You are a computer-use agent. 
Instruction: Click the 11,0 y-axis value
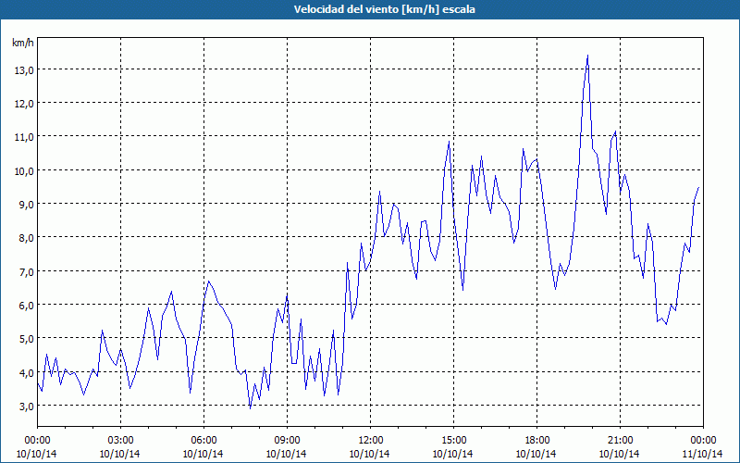click(x=24, y=137)
